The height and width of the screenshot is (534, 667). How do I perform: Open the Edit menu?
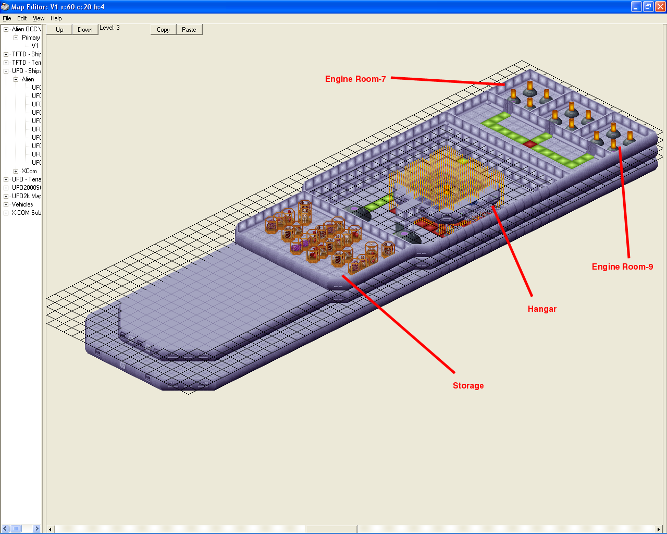pos(22,18)
